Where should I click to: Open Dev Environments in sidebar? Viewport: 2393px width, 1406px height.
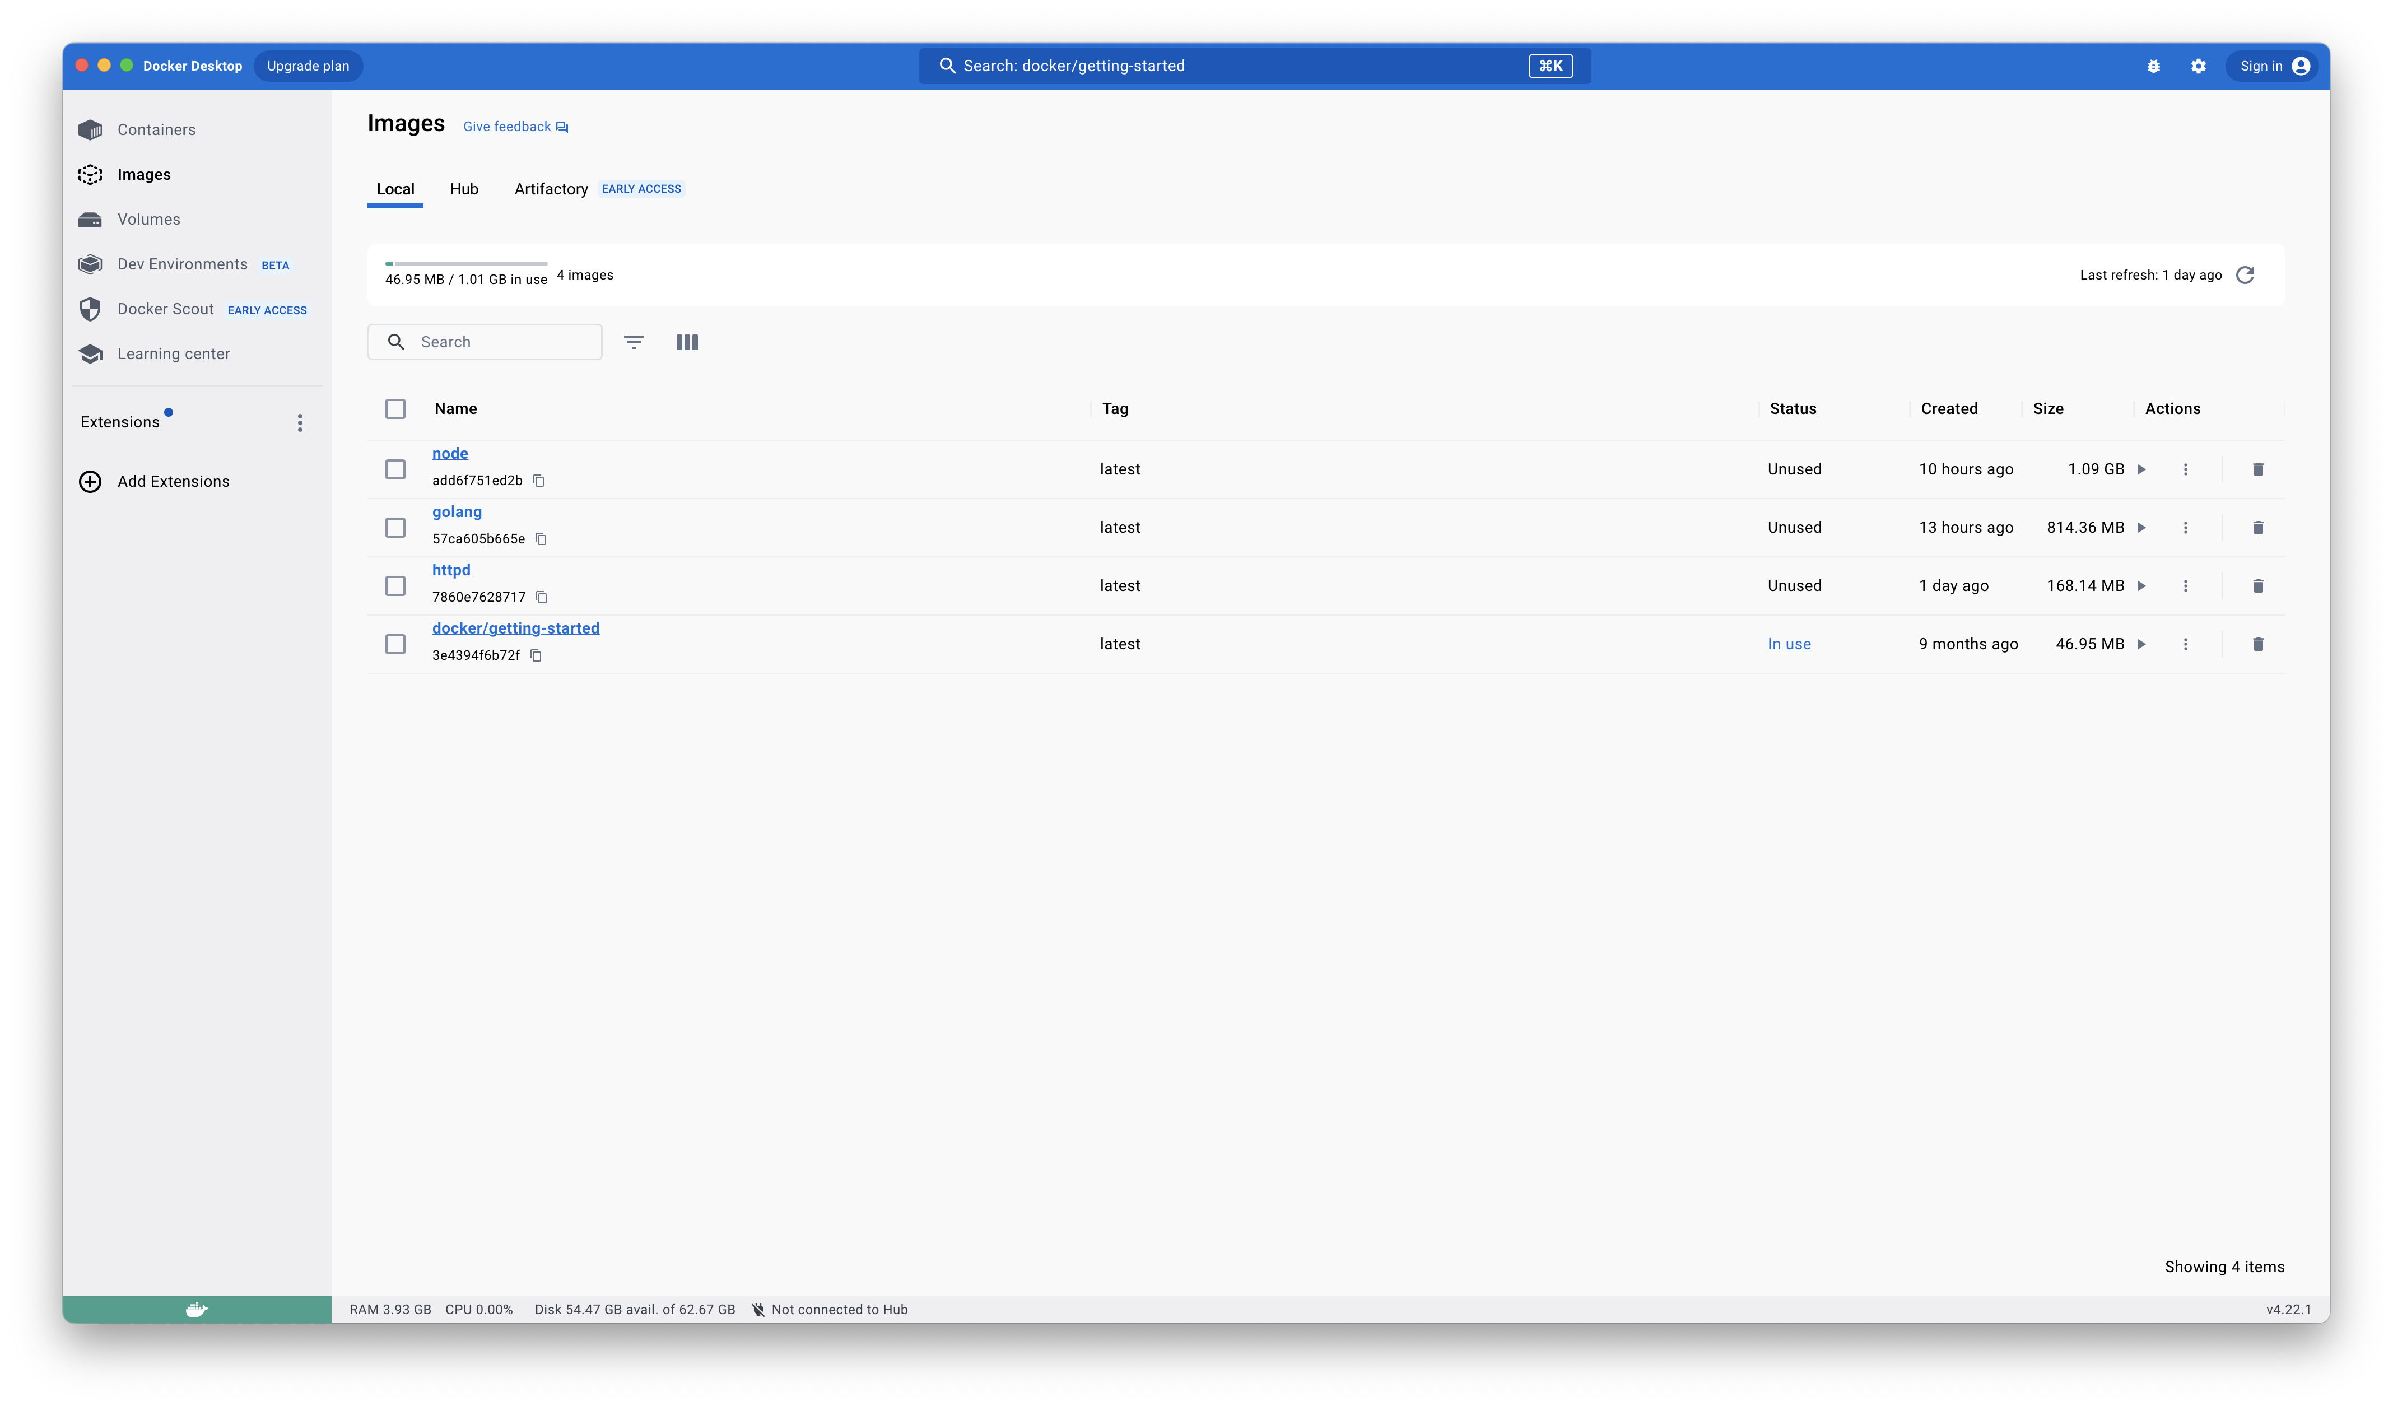pos(182,264)
